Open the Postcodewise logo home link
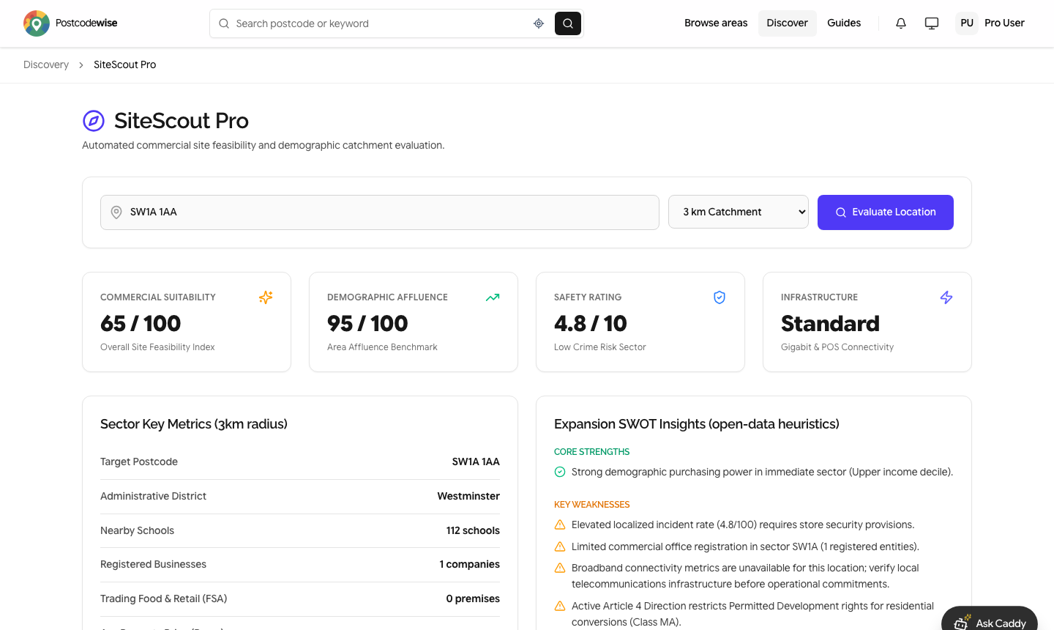 coord(70,23)
